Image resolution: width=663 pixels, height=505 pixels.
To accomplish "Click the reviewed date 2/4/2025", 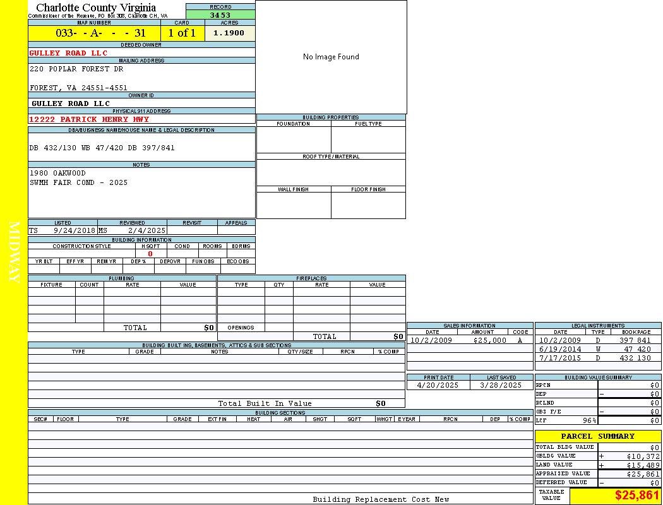I will pyautogui.click(x=146, y=231).
